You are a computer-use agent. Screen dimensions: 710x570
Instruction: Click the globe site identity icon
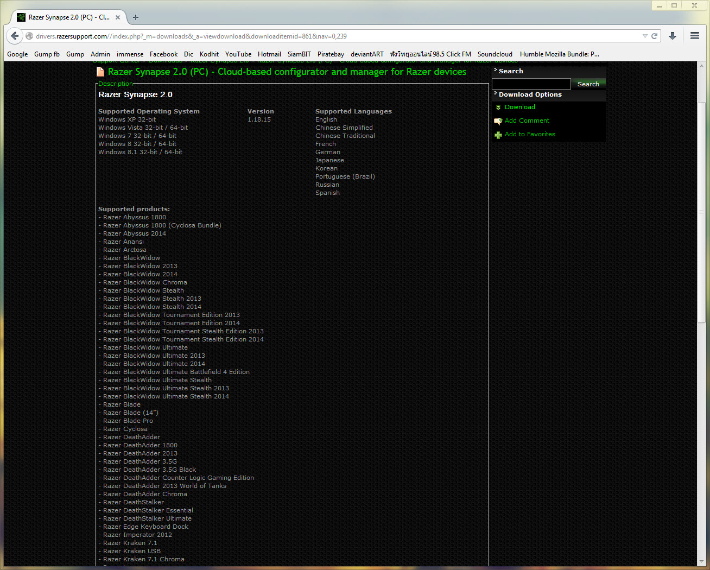click(x=29, y=36)
